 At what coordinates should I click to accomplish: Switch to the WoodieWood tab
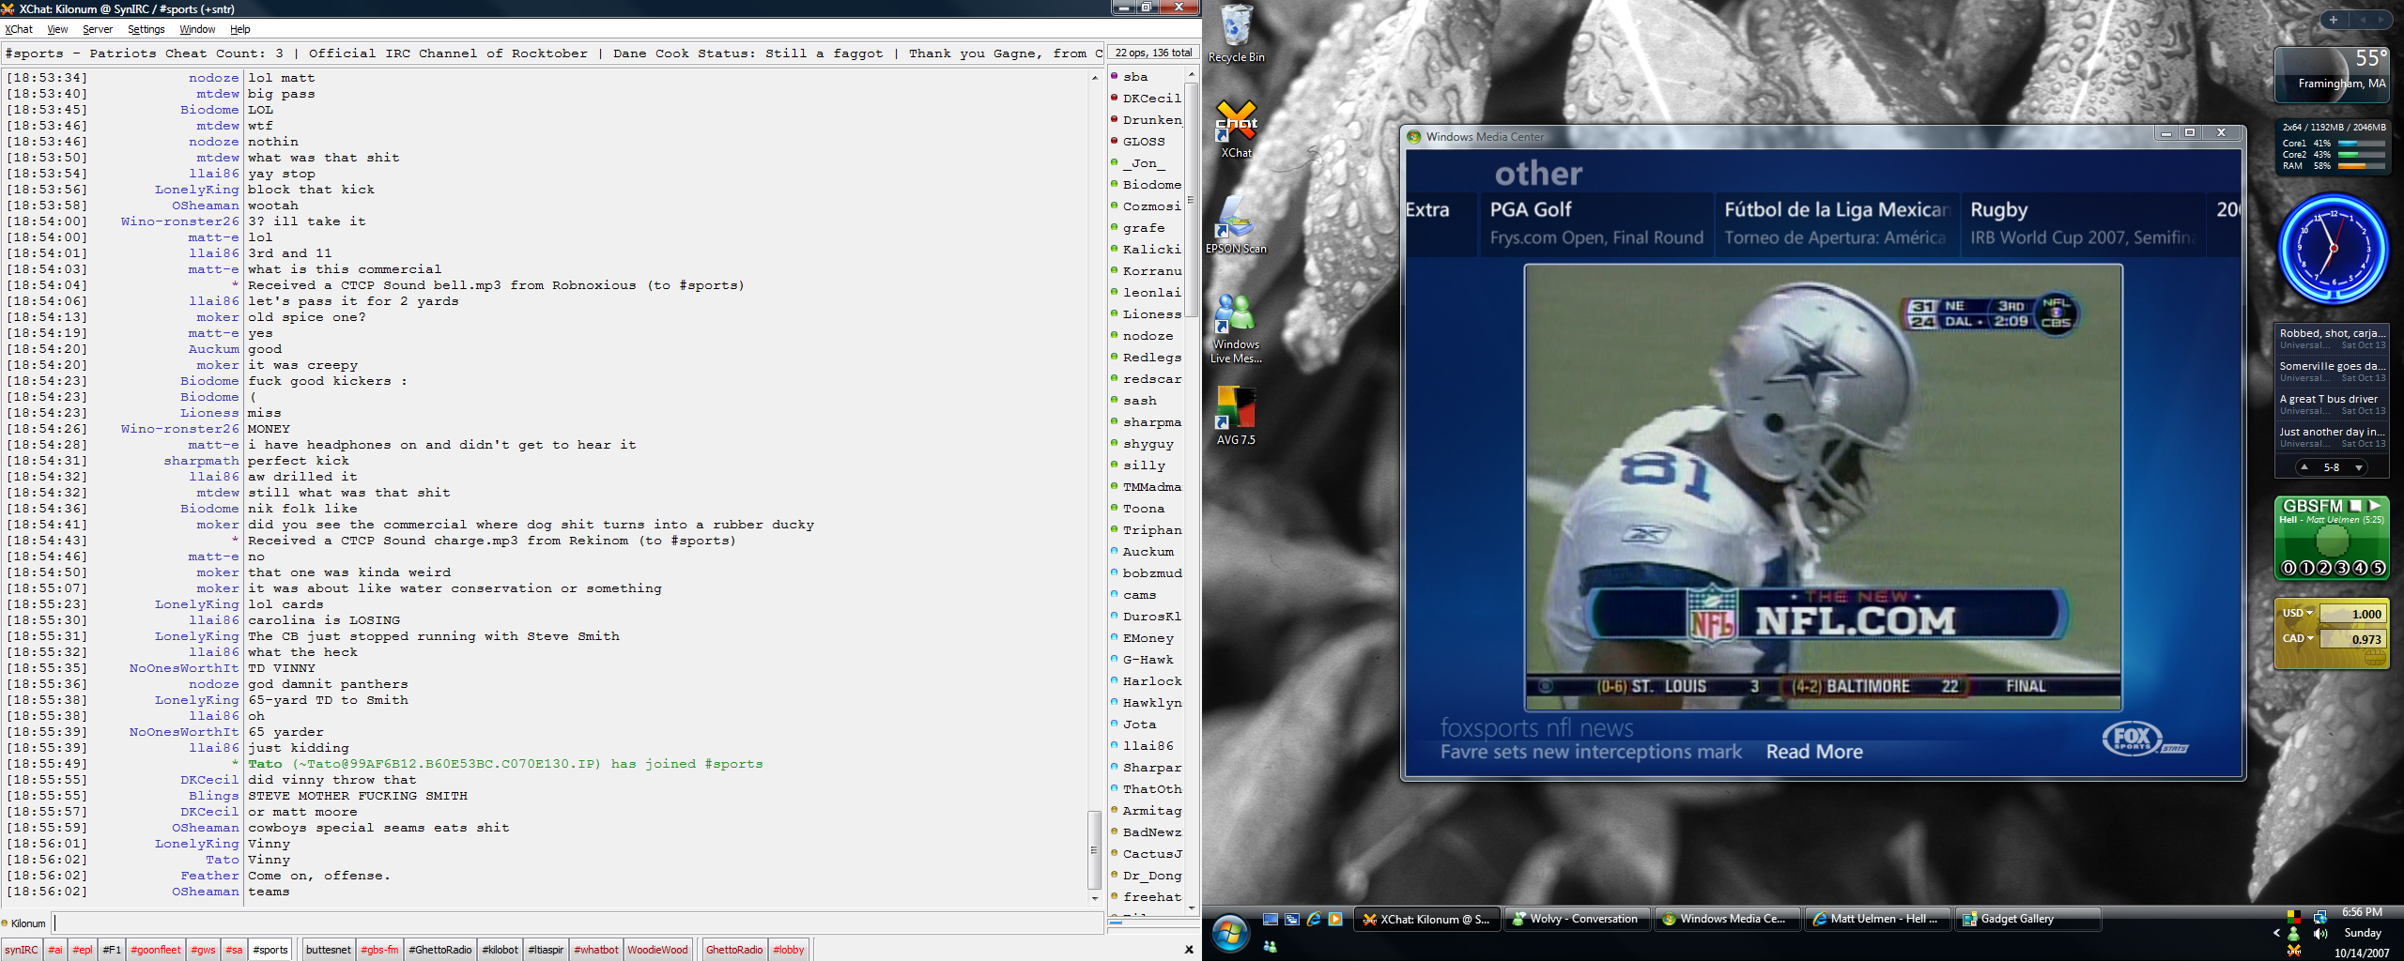pos(657,950)
